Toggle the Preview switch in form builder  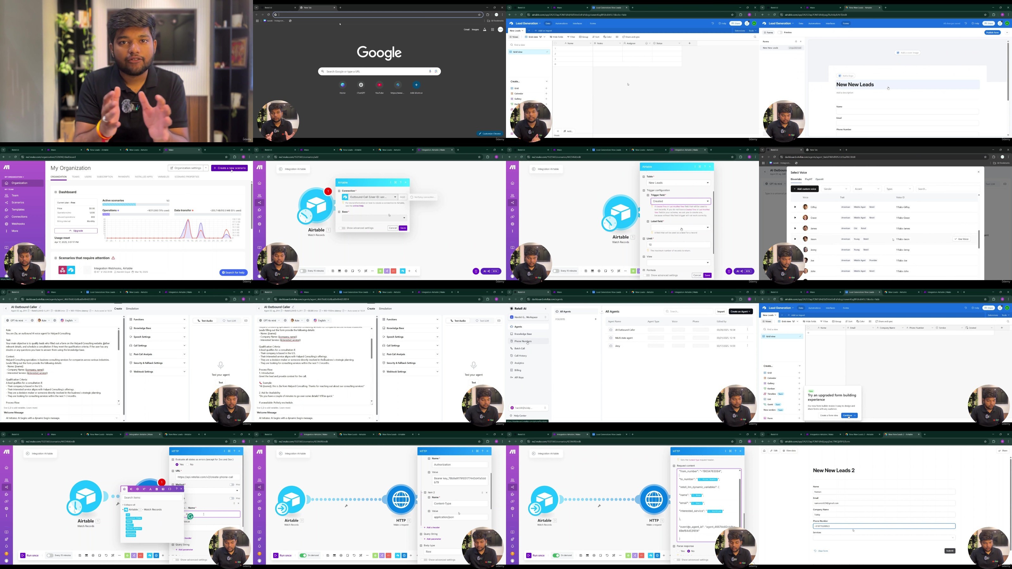[x=780, y=33]
